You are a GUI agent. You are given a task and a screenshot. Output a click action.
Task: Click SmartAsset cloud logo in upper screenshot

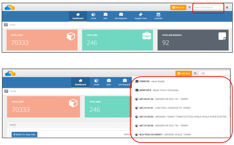coord(10,7)
